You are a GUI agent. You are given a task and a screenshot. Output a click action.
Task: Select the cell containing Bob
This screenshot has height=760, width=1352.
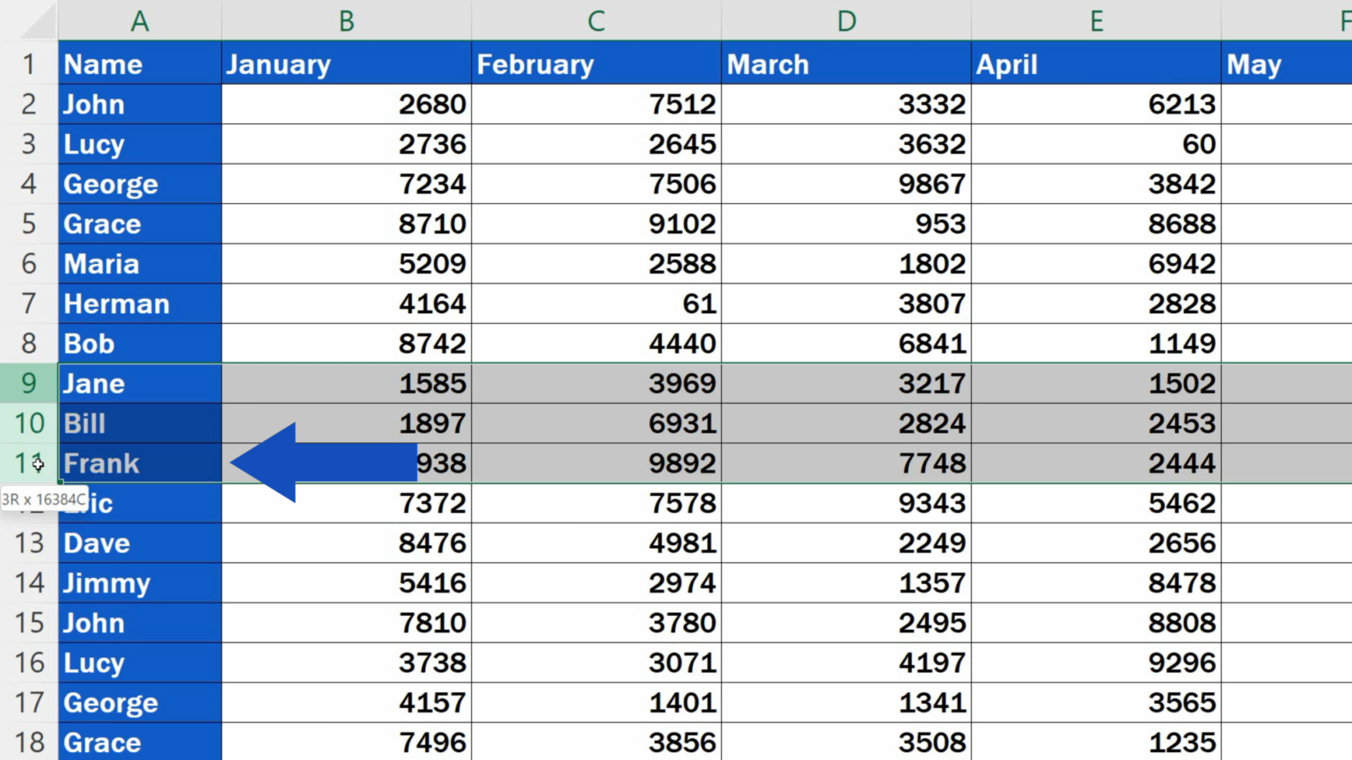[x=139, y=344]
